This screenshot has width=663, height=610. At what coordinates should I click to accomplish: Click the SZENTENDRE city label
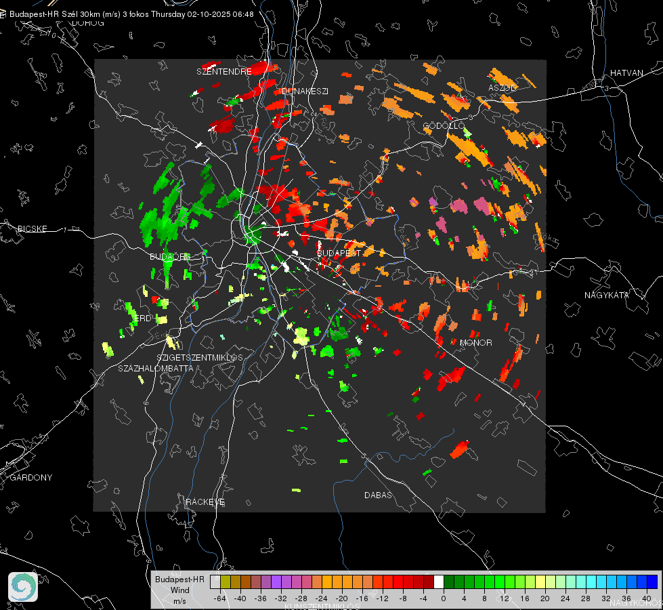click(x=224, y=72)
